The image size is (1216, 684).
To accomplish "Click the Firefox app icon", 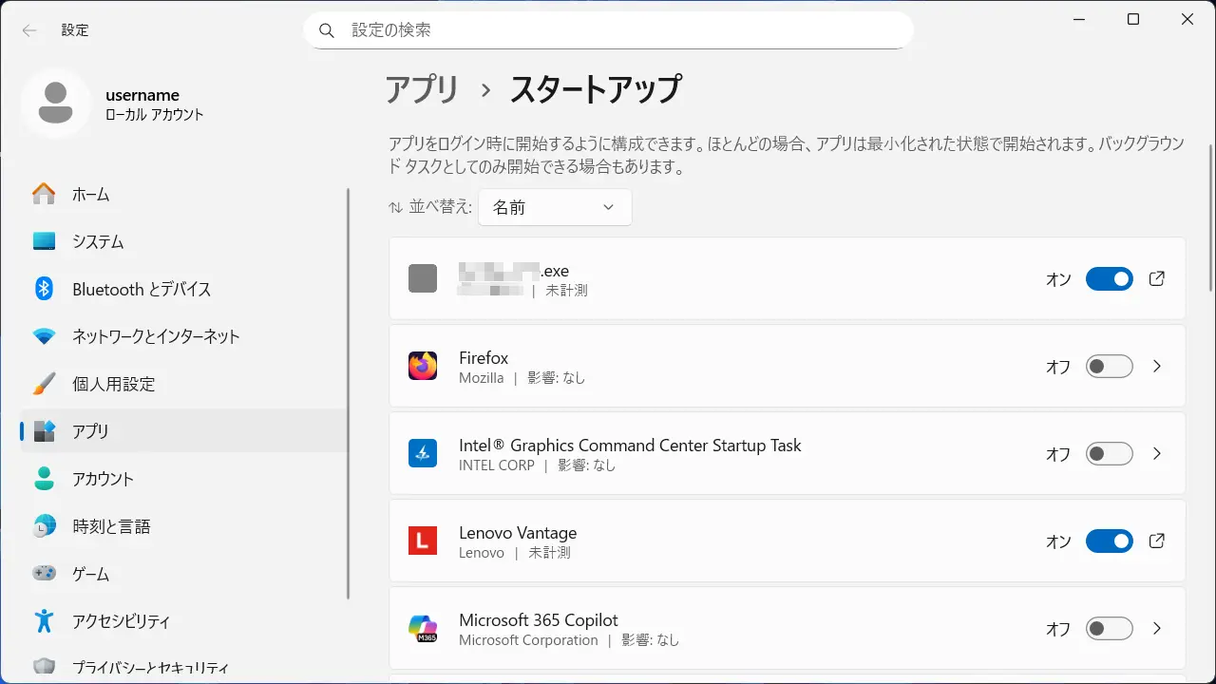I will tap(423, 367).
